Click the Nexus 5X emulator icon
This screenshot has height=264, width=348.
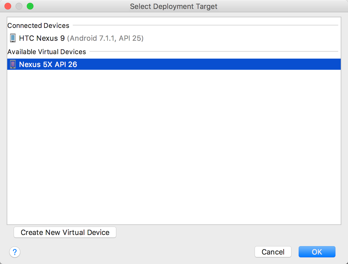click(x=13, y=64)
